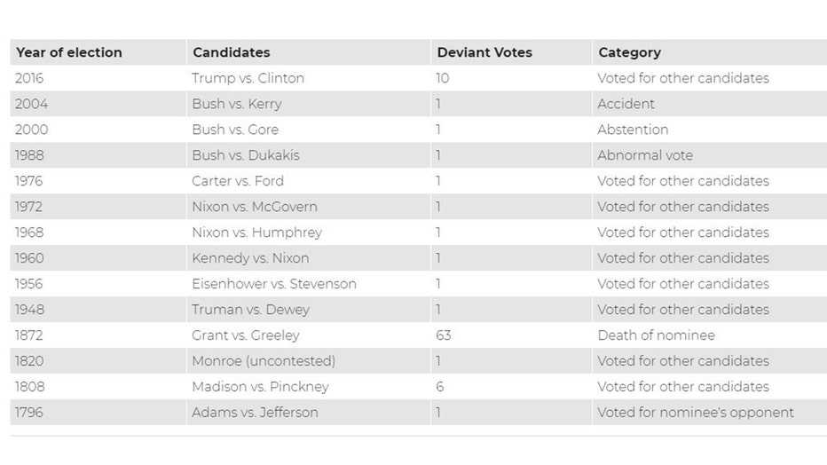Viewport: 827px width, 465px height.
Task: Click the 1976 year cell
Action: click(29, 181)
